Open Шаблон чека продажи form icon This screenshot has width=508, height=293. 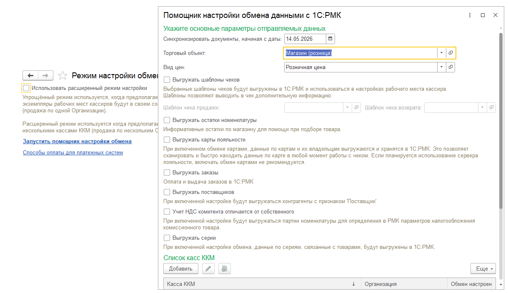pyautogui.click(x=356, y=107)
